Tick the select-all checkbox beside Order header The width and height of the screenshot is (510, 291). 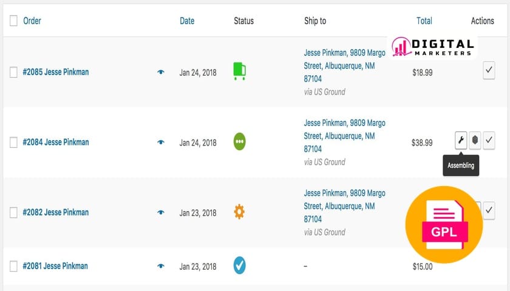point(13,21)
